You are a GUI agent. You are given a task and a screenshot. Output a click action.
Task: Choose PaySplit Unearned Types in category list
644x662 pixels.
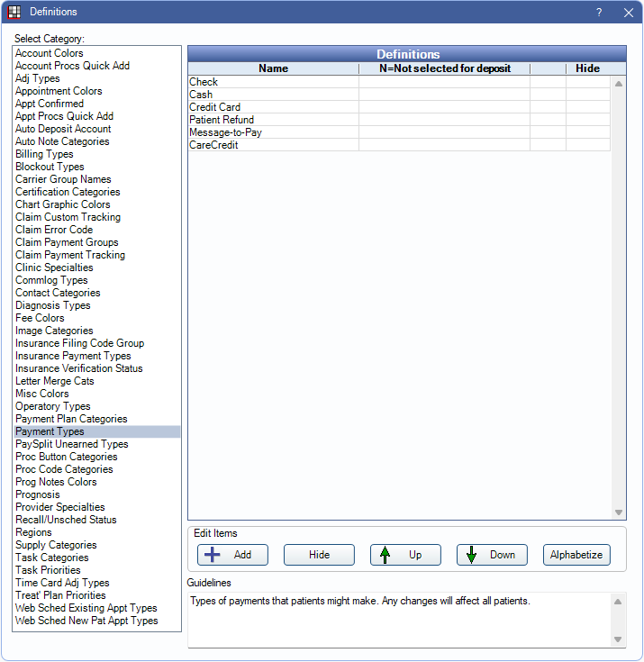[x=71, y=444]
